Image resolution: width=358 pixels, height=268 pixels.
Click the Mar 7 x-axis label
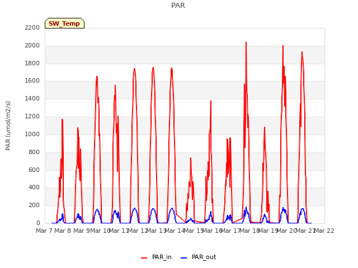coord(44,231)
